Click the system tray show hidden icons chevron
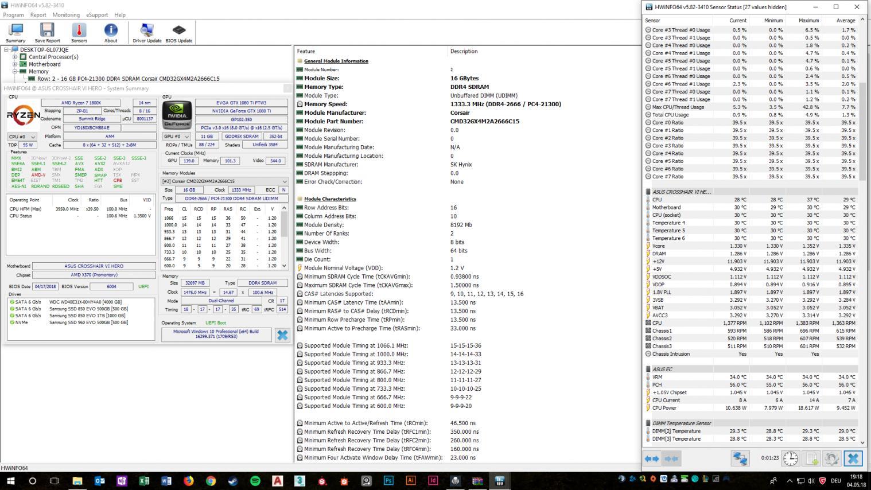This screenshot has width=871, height=490. (789, 481)
